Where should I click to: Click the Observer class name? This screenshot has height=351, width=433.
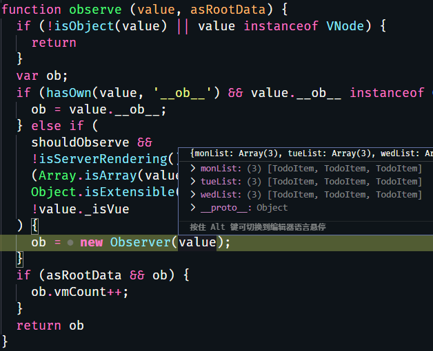point(140,242)
